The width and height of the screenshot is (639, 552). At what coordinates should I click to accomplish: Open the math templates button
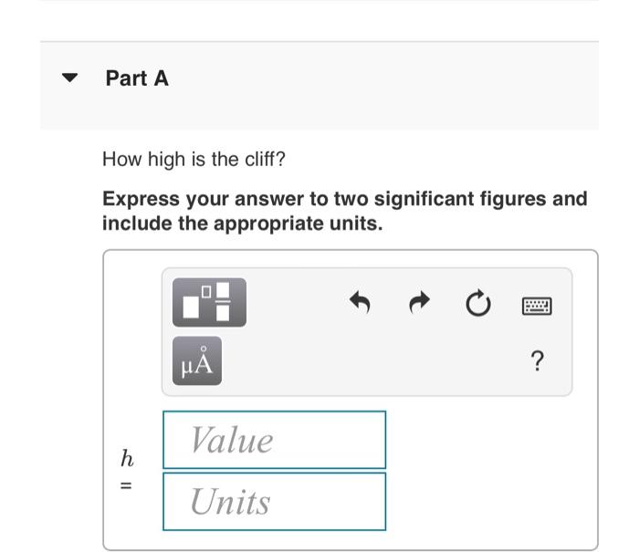tap(209, 302)
